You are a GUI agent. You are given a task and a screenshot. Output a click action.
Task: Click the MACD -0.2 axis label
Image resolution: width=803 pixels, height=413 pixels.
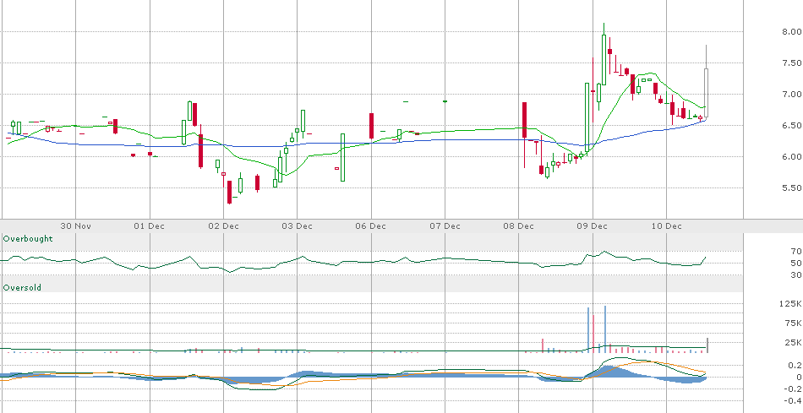tap(793, 389)
